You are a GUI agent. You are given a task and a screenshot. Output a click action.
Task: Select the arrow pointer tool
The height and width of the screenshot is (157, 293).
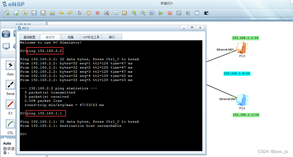[80, 13]
